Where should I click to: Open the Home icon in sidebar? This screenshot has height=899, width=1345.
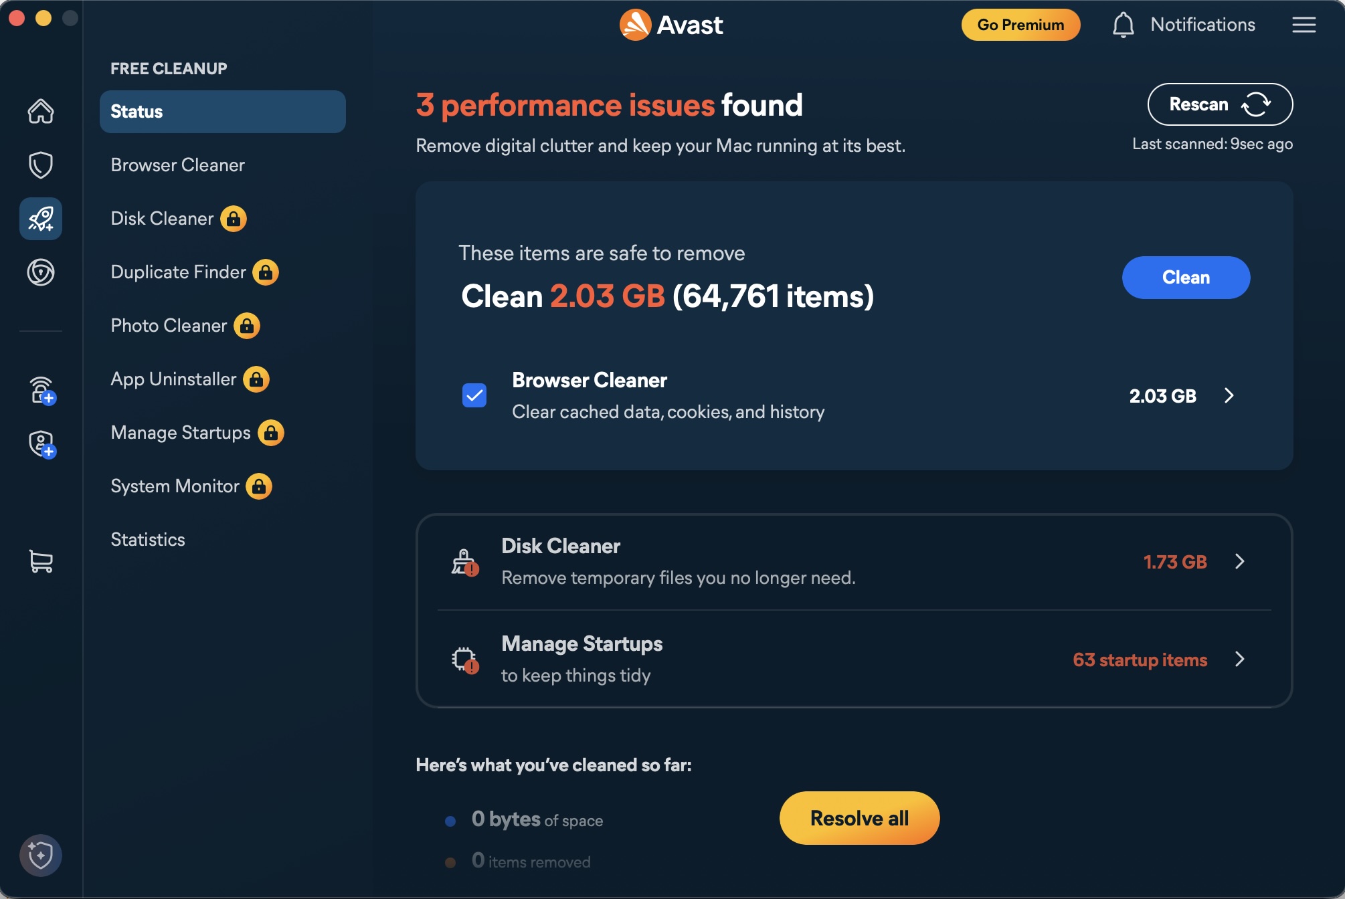41,111
